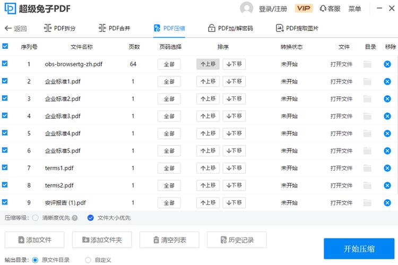Uncheck obs-browsertg-zh.pdf row checkbox
This screenshot has height=265, width=398.
pyautogui.click(x=5, y=64)
